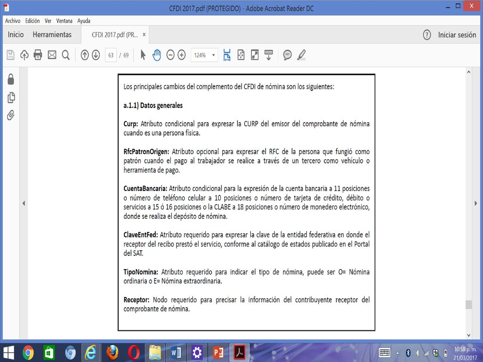The image size is (483, 362).
Task: Click the upload to cloud icon
Action: 25,55
